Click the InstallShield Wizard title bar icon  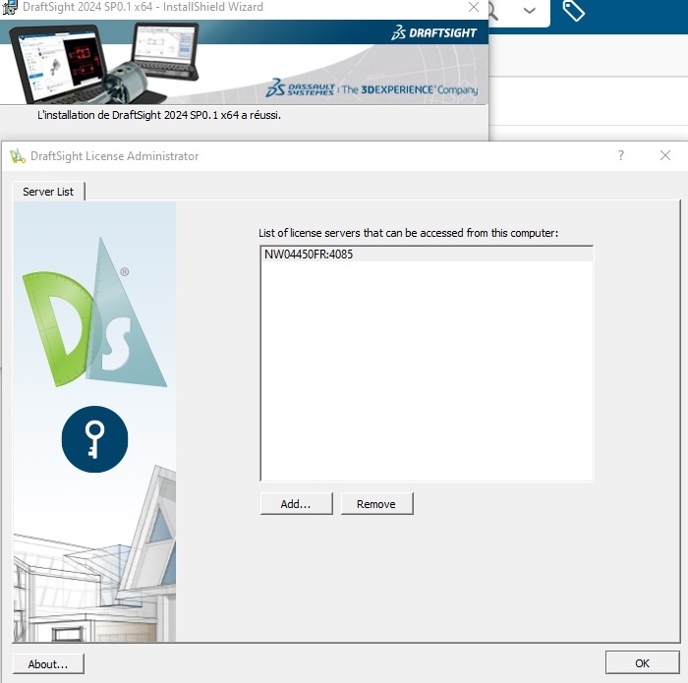point(10,7)
